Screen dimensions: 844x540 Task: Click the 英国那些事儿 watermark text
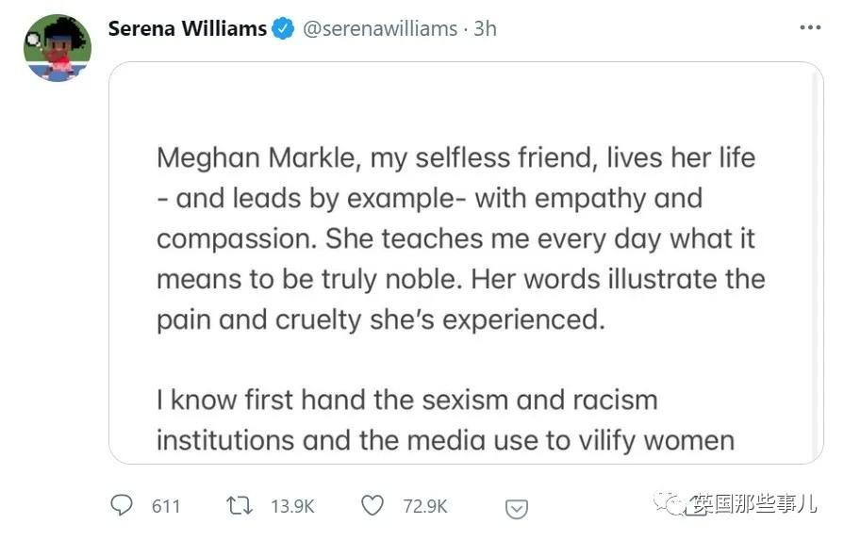coord(755,504)
